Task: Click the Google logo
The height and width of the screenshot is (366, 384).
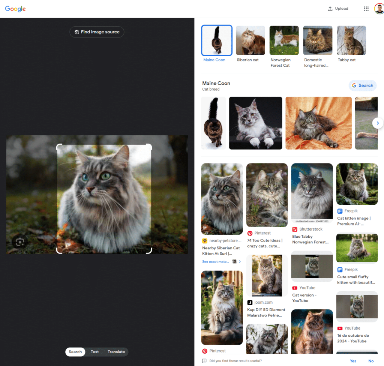Action: click(15, 9)
